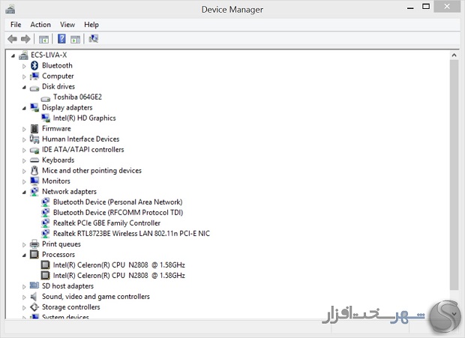Open the Help menu

coord(91,25)
